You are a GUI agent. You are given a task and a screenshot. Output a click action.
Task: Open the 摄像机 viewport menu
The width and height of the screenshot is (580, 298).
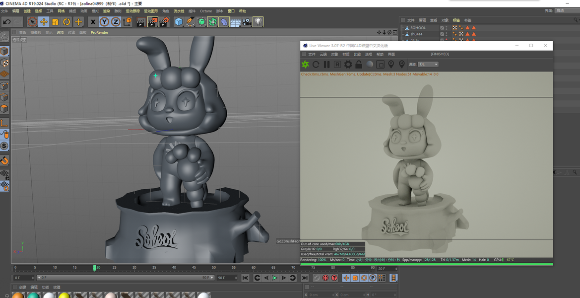point(36,33)
